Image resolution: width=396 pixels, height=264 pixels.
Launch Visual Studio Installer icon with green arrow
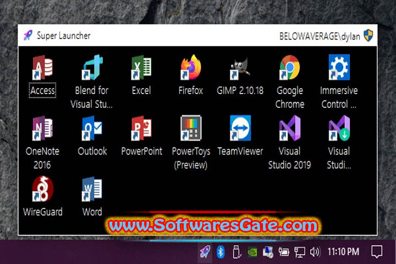pyautogui.click(x=339, y=128)
